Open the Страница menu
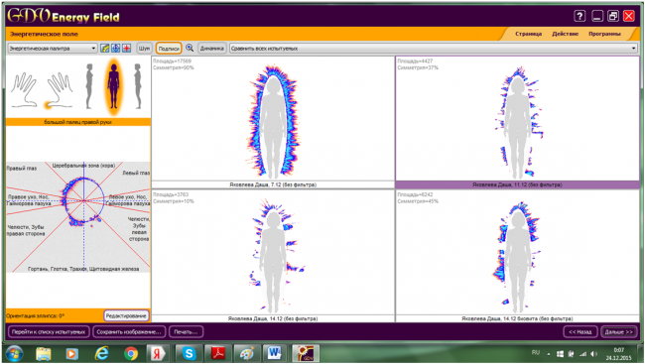Image resolution: width=645 pixels, height=364 pixels. coord(528,34)
